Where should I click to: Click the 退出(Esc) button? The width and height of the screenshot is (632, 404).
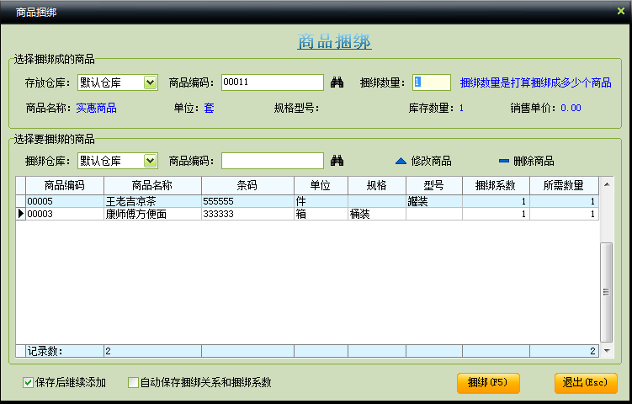coord(586,382)
